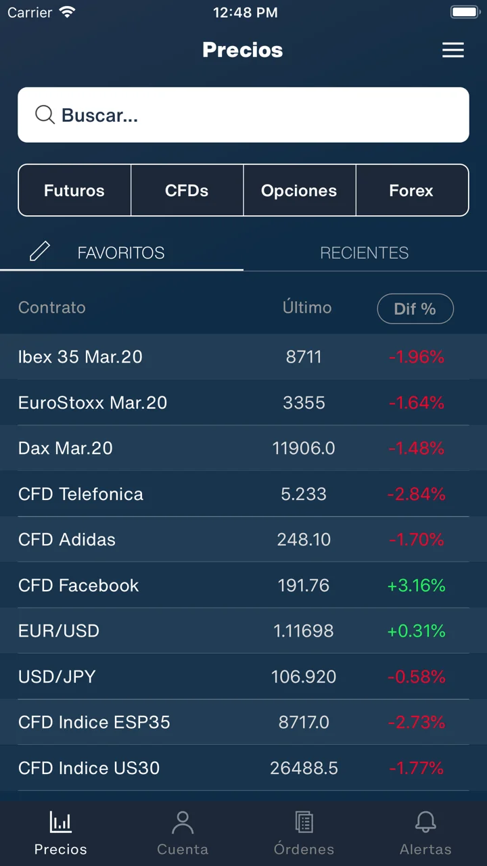Viewport: 487px width, 866px height.
Task: Tap the pencil edit favorites icon
Action: 40,252
